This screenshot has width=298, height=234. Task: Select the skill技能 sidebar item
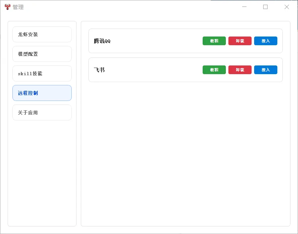click(42, 73)
